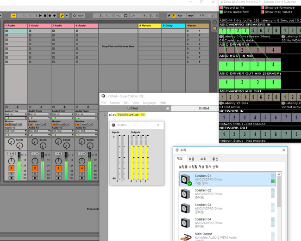Click the Pan knob on track 2
301x241 pixels.
35,161
